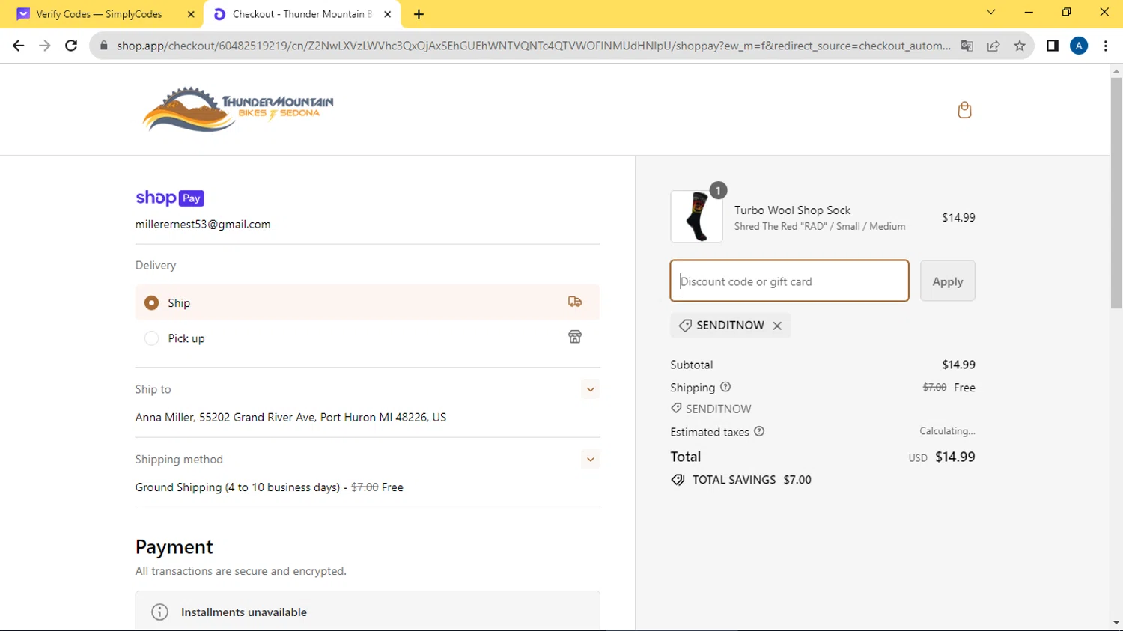This screenshot has height=631, width=1123.
Task: Click the Shop Pay logo
Action: [170, 198]
